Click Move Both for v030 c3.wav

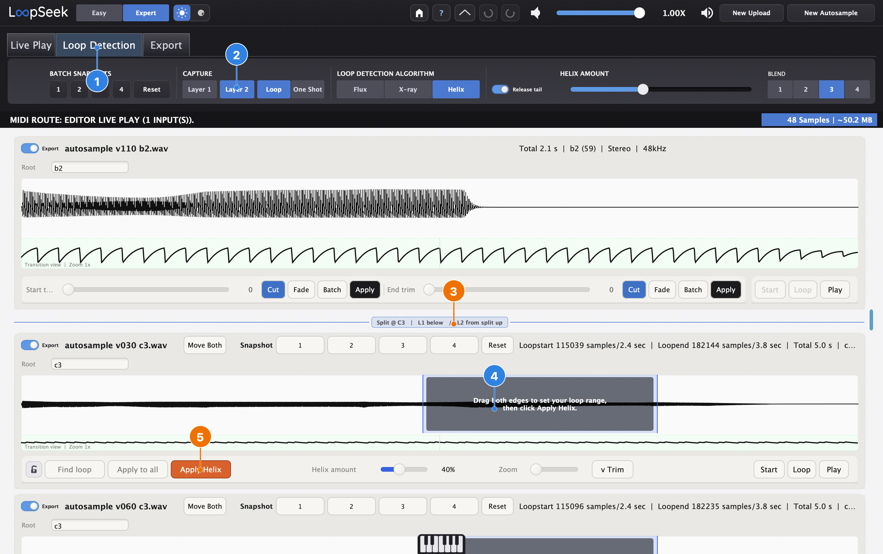(x=204, y=345)
